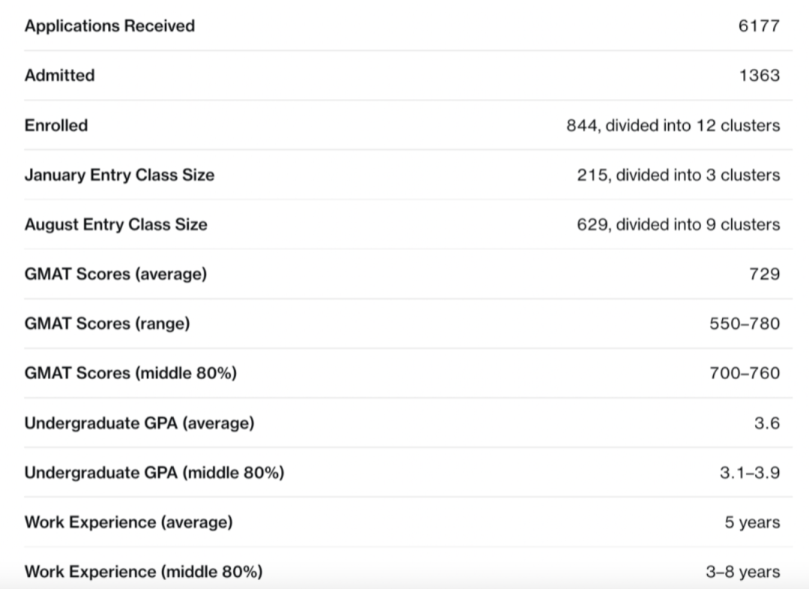Click Undergraduate GPA (average) label

(139, 423)
